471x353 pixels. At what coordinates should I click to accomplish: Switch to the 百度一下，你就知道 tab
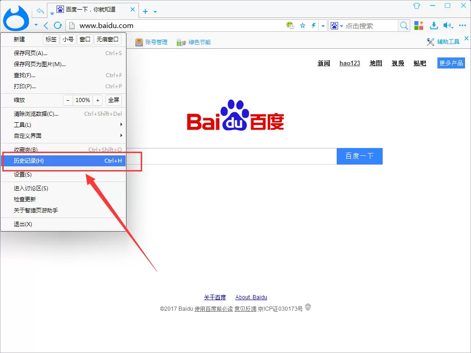[x=93, y=10]
